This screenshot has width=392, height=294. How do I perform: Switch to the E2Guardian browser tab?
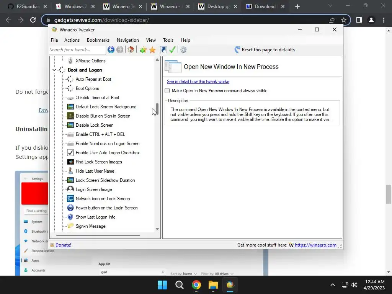coord(27,7)
